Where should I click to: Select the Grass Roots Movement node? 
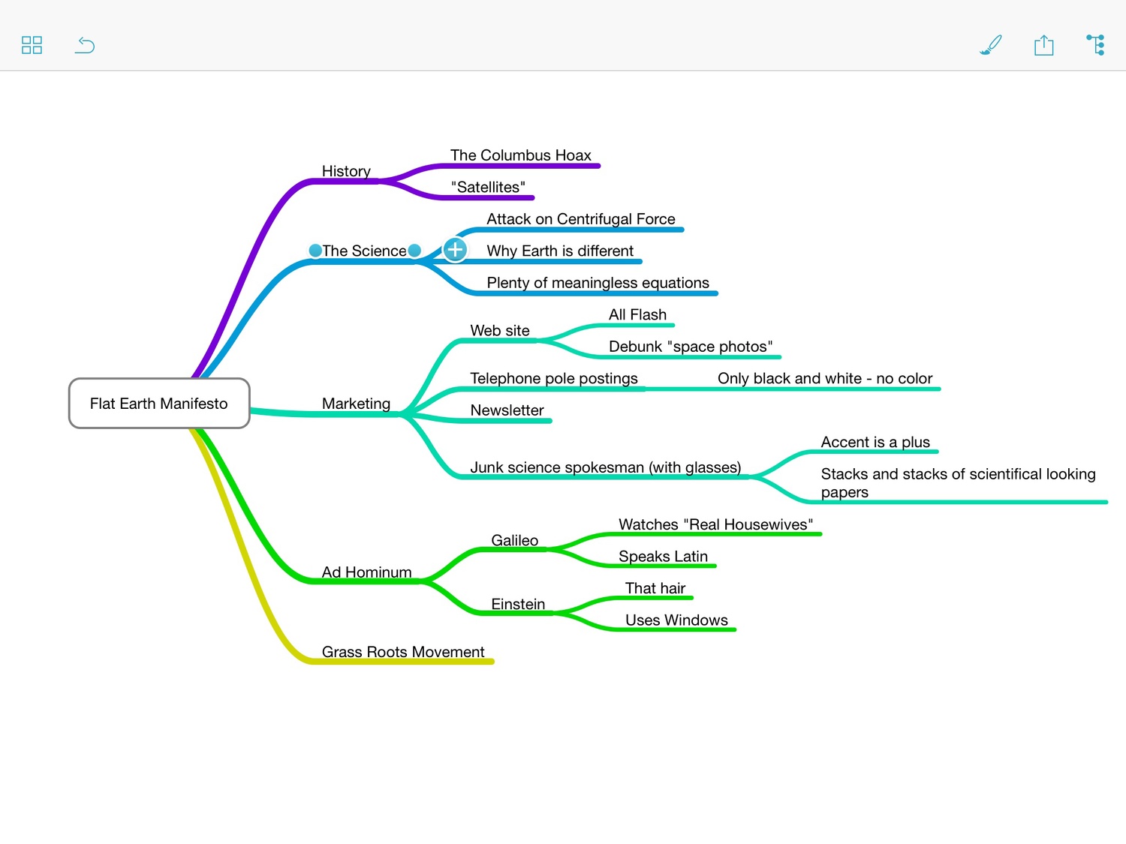(403, 652)
